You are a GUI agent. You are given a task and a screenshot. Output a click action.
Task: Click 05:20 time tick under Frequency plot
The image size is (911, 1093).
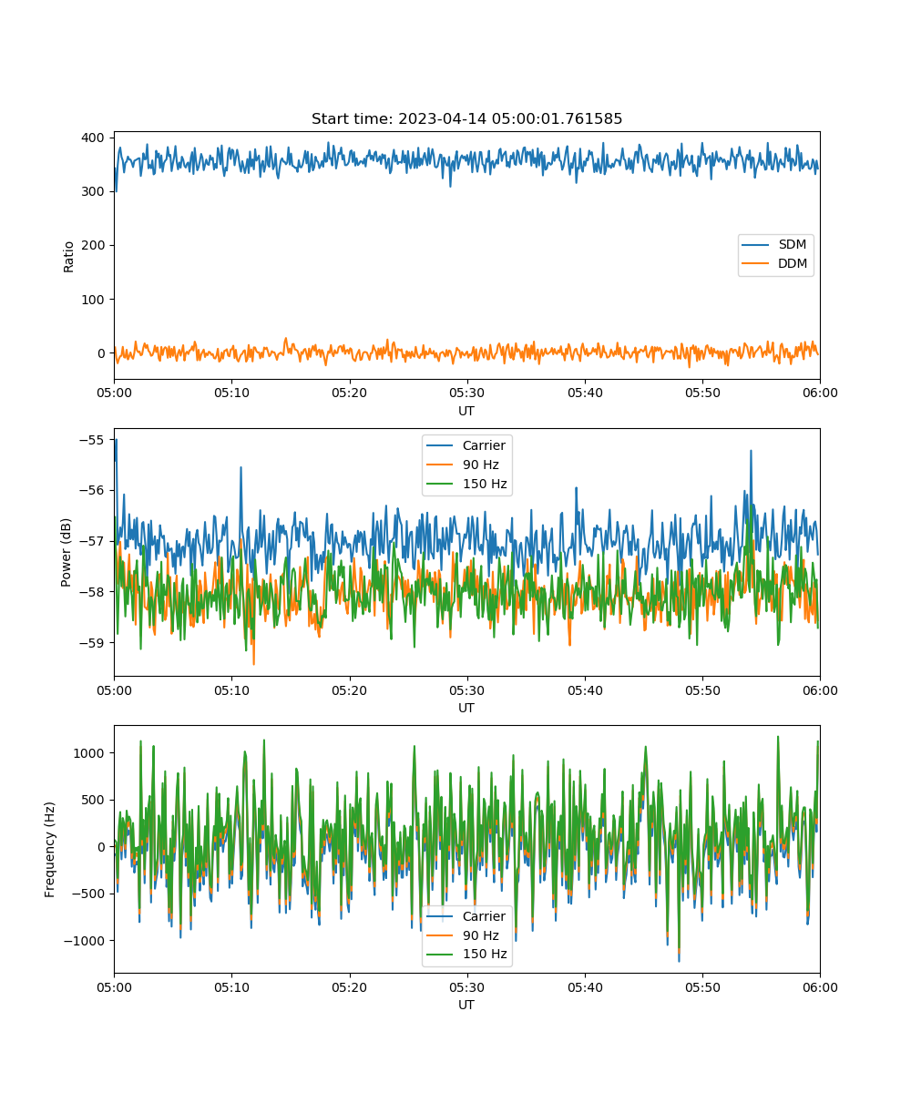pos(349,986)
